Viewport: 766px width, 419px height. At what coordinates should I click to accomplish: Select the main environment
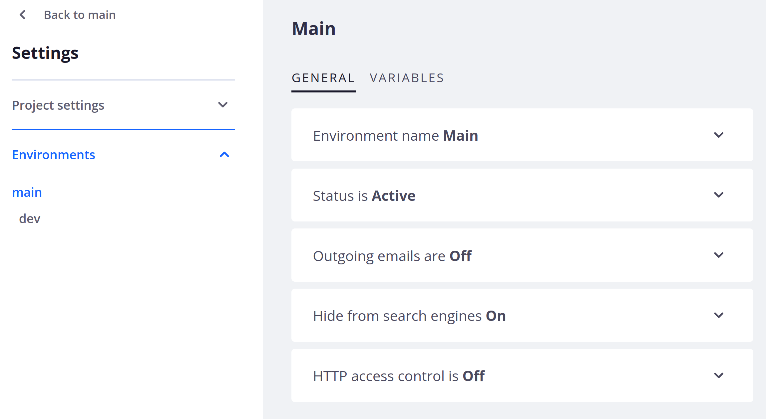tap(27, 192)
